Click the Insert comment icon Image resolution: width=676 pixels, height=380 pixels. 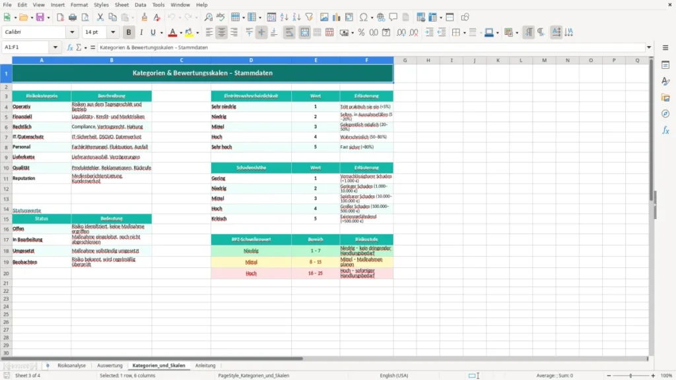[393, 17]
